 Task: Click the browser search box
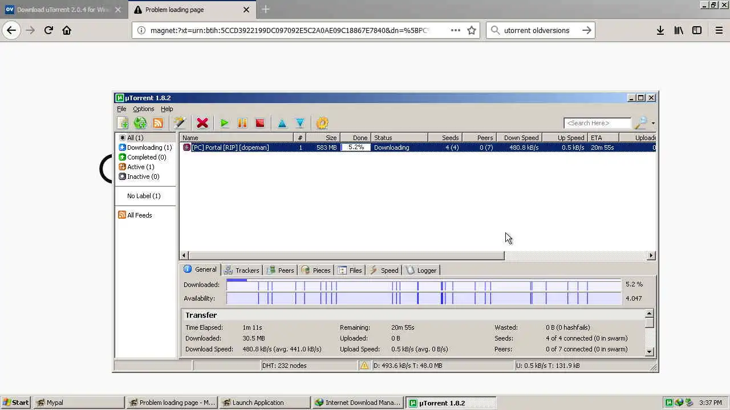[x=540, y=30]
